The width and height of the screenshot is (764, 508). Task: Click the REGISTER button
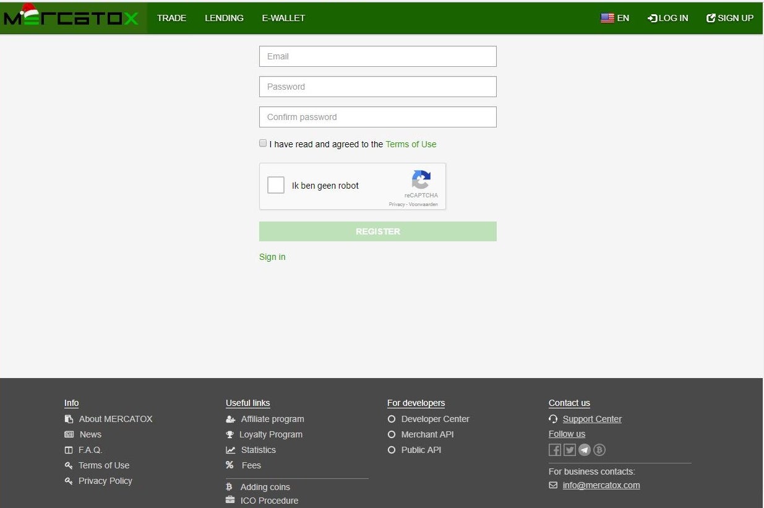pos(377,231)
